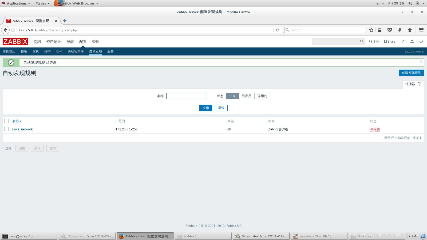Switch to westos - TigerVNC in taskbar
Image resolution: width=427 pixels, height=240 pixels.
319,236
